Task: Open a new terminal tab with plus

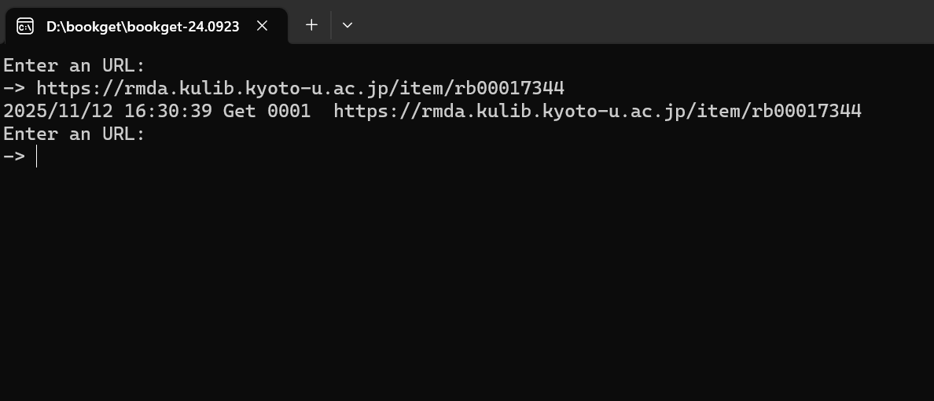Action: tap(311, 25)
